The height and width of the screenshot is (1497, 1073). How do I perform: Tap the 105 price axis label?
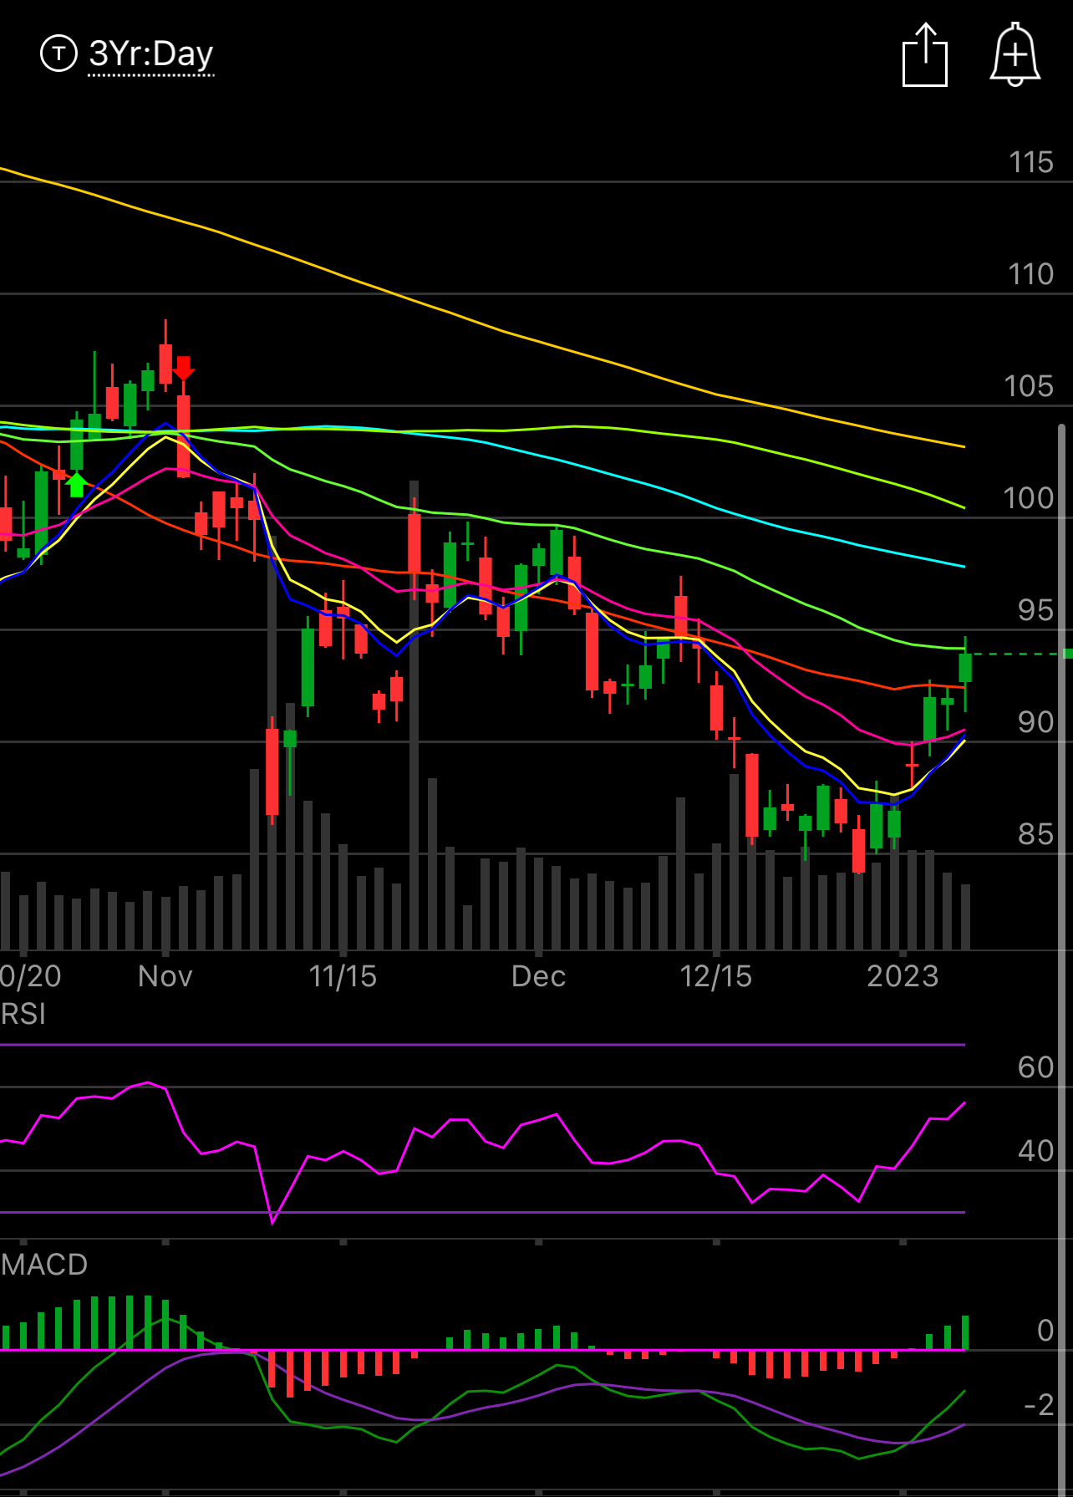click(1029, 386)
